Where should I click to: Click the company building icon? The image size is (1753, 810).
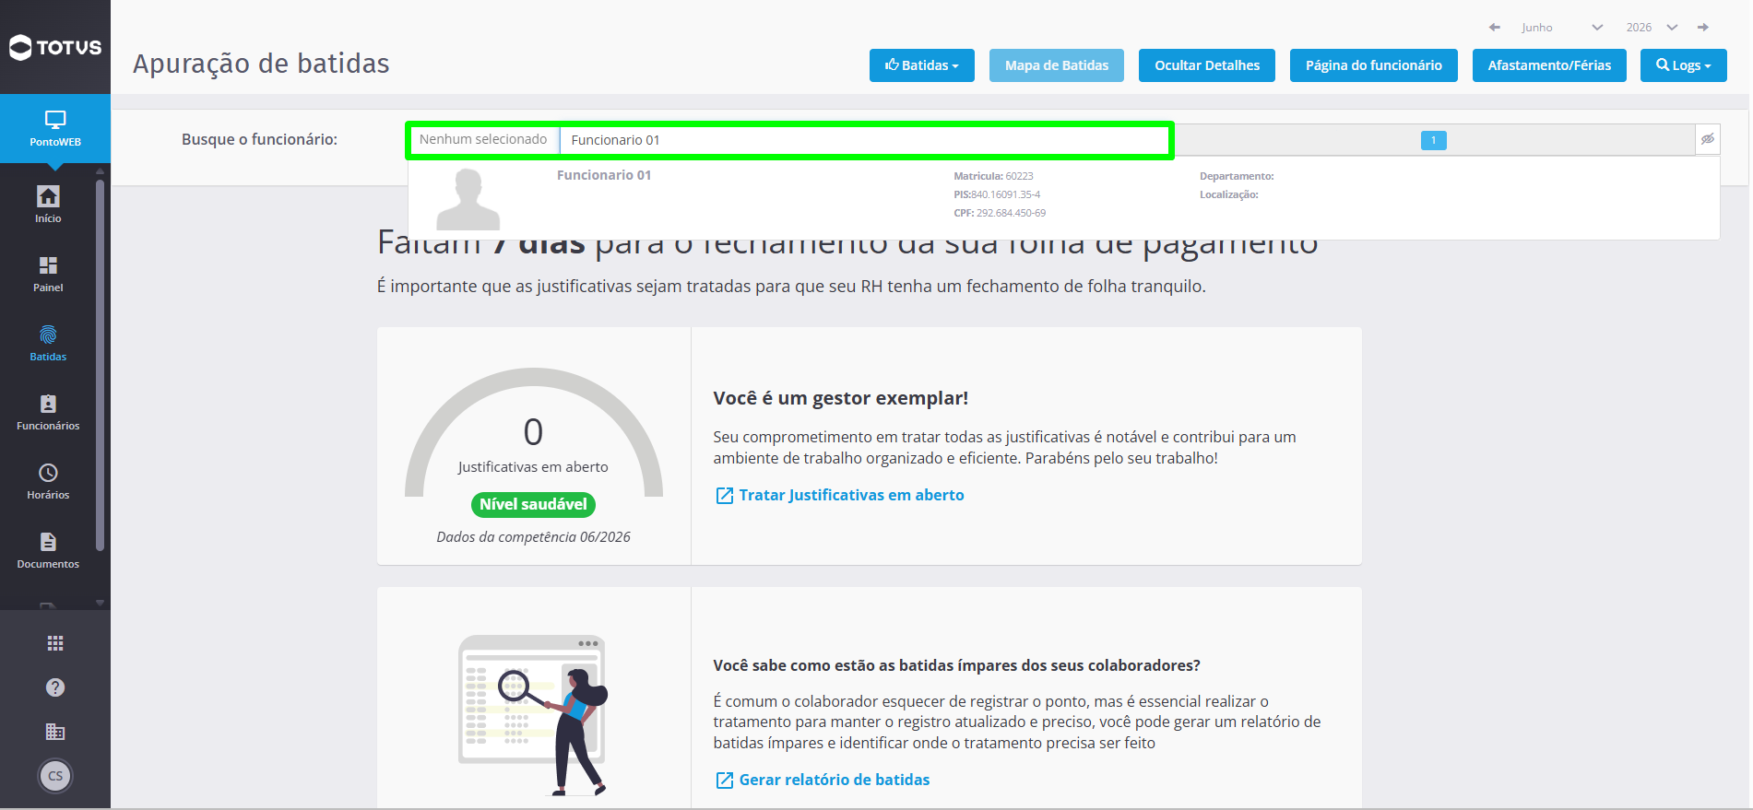(55, 732)
